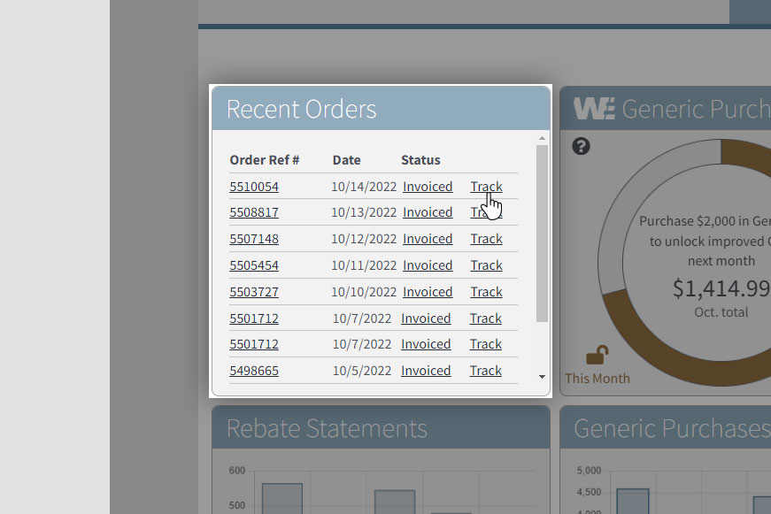Open order reference 5498665
The image size is (771, 514).
click(x=254, y=371)
